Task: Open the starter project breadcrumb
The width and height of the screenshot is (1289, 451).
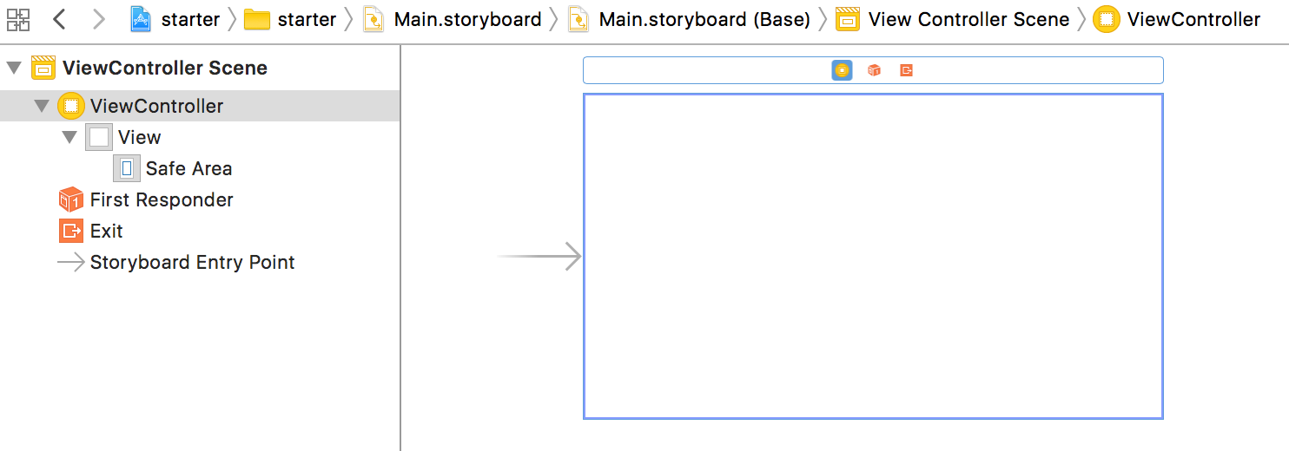Action: pos(176,19)
